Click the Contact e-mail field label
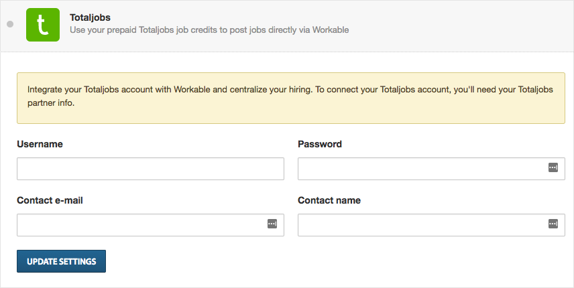574x288 pixels. coord(50,200)
